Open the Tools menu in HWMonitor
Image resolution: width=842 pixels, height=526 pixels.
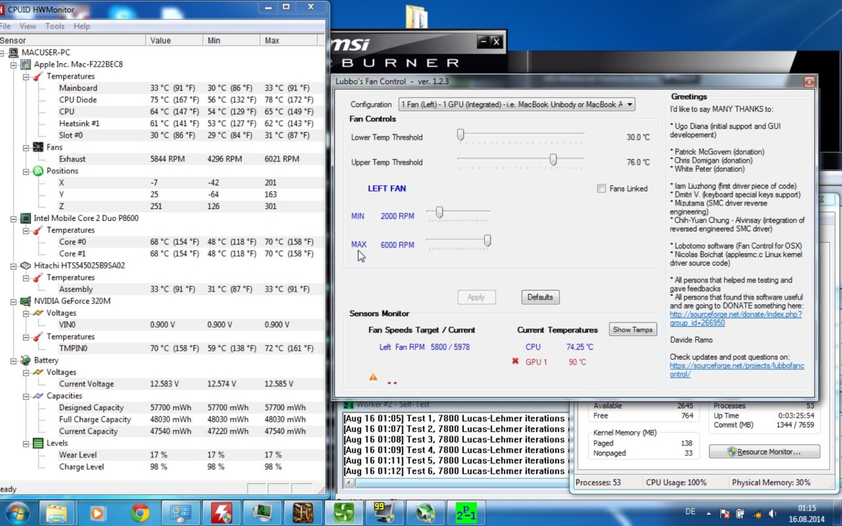[x=55, y=26]
